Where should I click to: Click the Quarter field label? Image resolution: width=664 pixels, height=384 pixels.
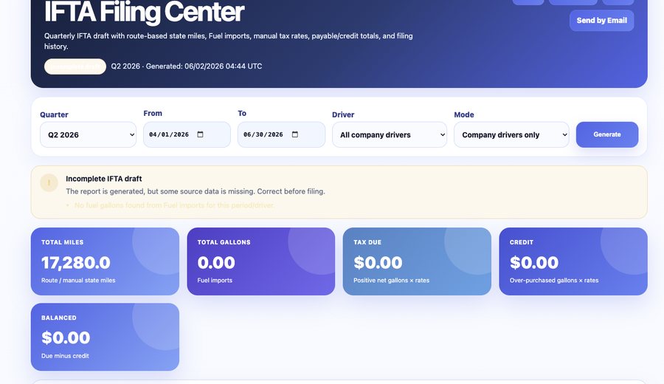[x=54, y=114]
